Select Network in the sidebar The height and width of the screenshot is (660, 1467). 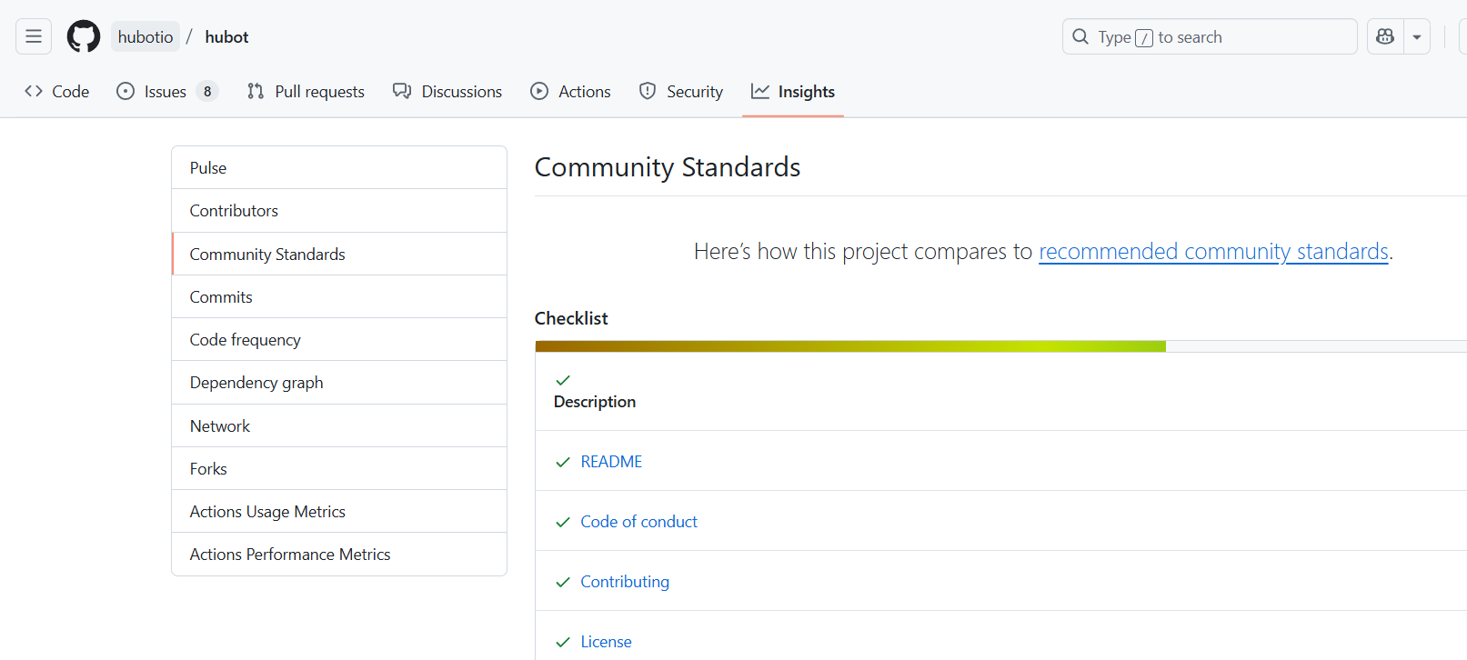(x=339, y=425)
